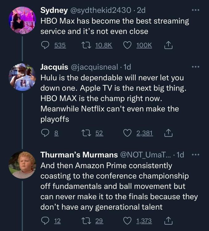Like Sydney's HBO Max tweet
This screenshot has width=209, height=231.
coord(128,45)
